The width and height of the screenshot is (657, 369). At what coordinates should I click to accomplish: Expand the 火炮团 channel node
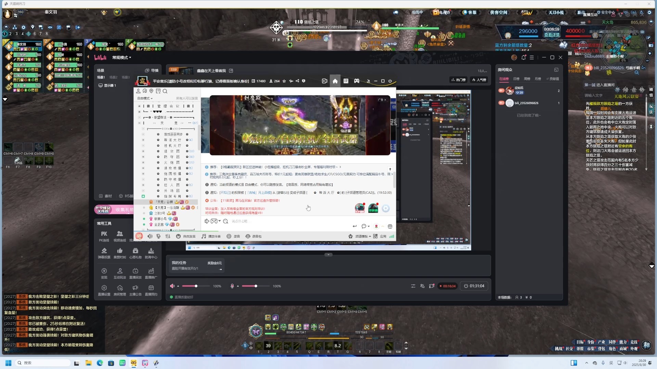(x=143, y=162)
